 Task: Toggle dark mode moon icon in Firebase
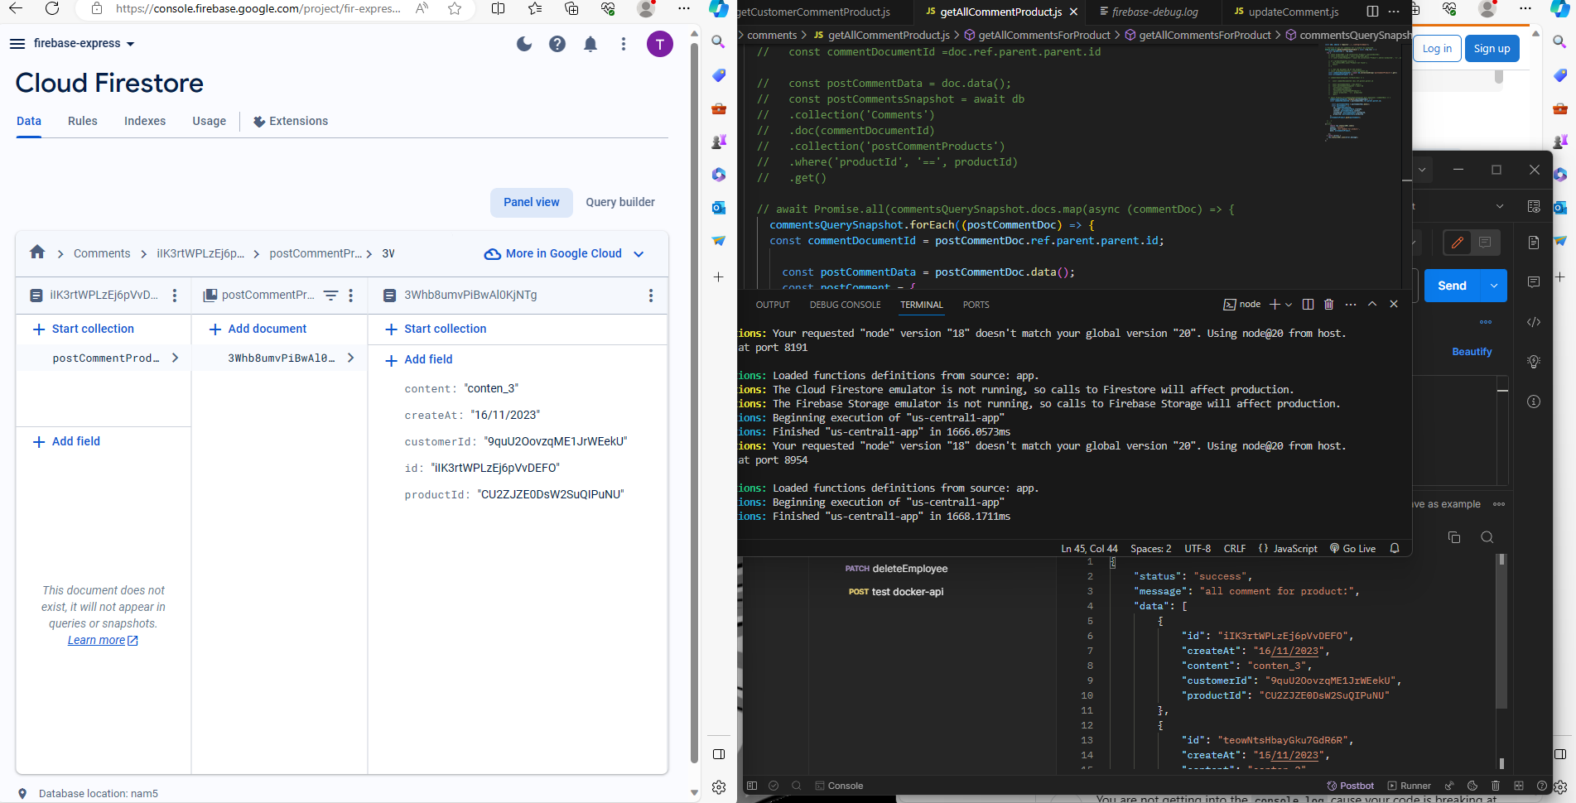coord(524,44)
